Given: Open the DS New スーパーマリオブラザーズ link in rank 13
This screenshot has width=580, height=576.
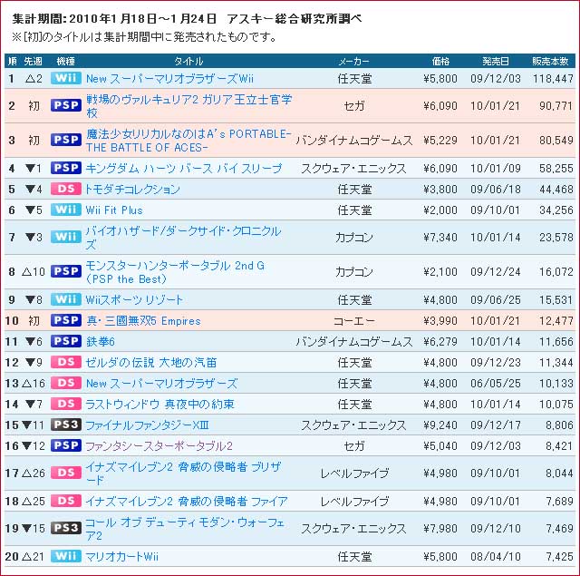Looking at the screenshot, I should point(161,383).
